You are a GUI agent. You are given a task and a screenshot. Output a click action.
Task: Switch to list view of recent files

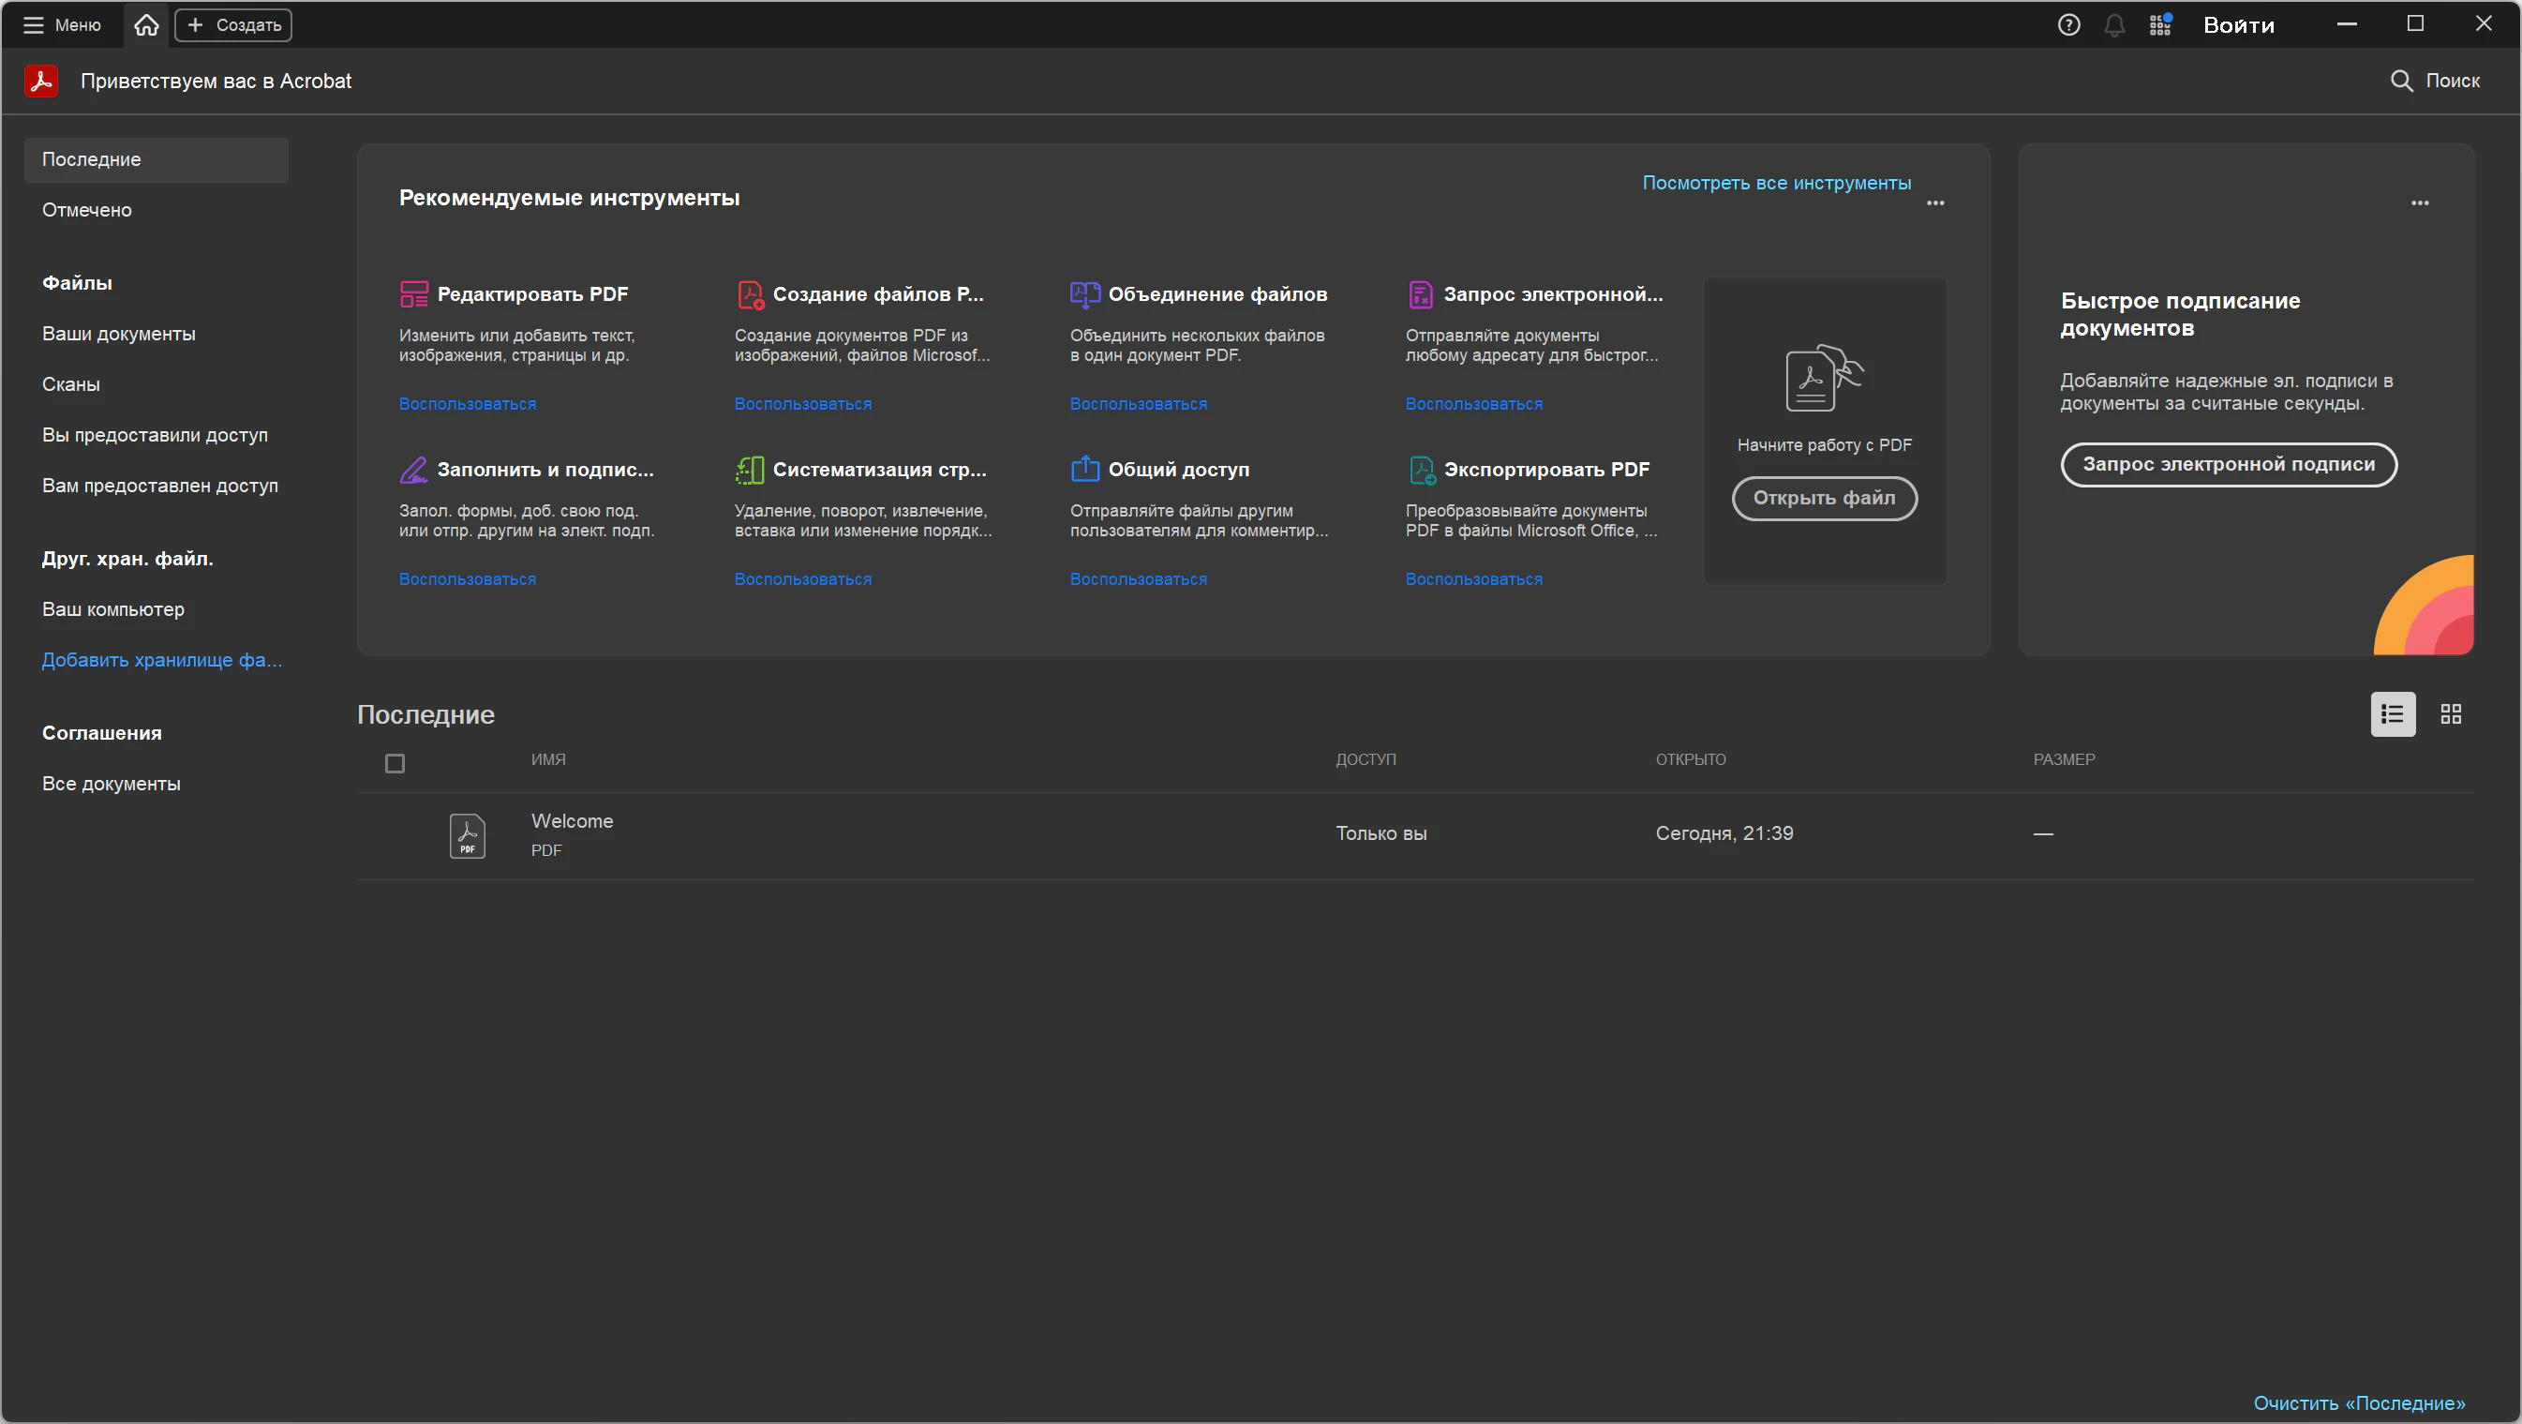click(x=2392, y=714)
